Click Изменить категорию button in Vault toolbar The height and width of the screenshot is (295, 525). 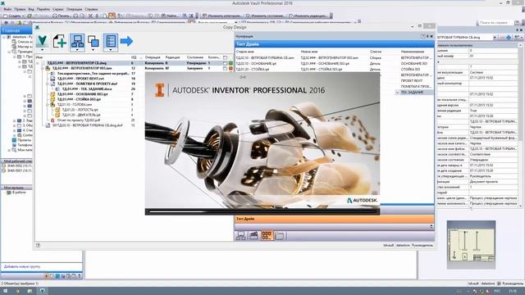pyautogui.click(x=221, y=16)
